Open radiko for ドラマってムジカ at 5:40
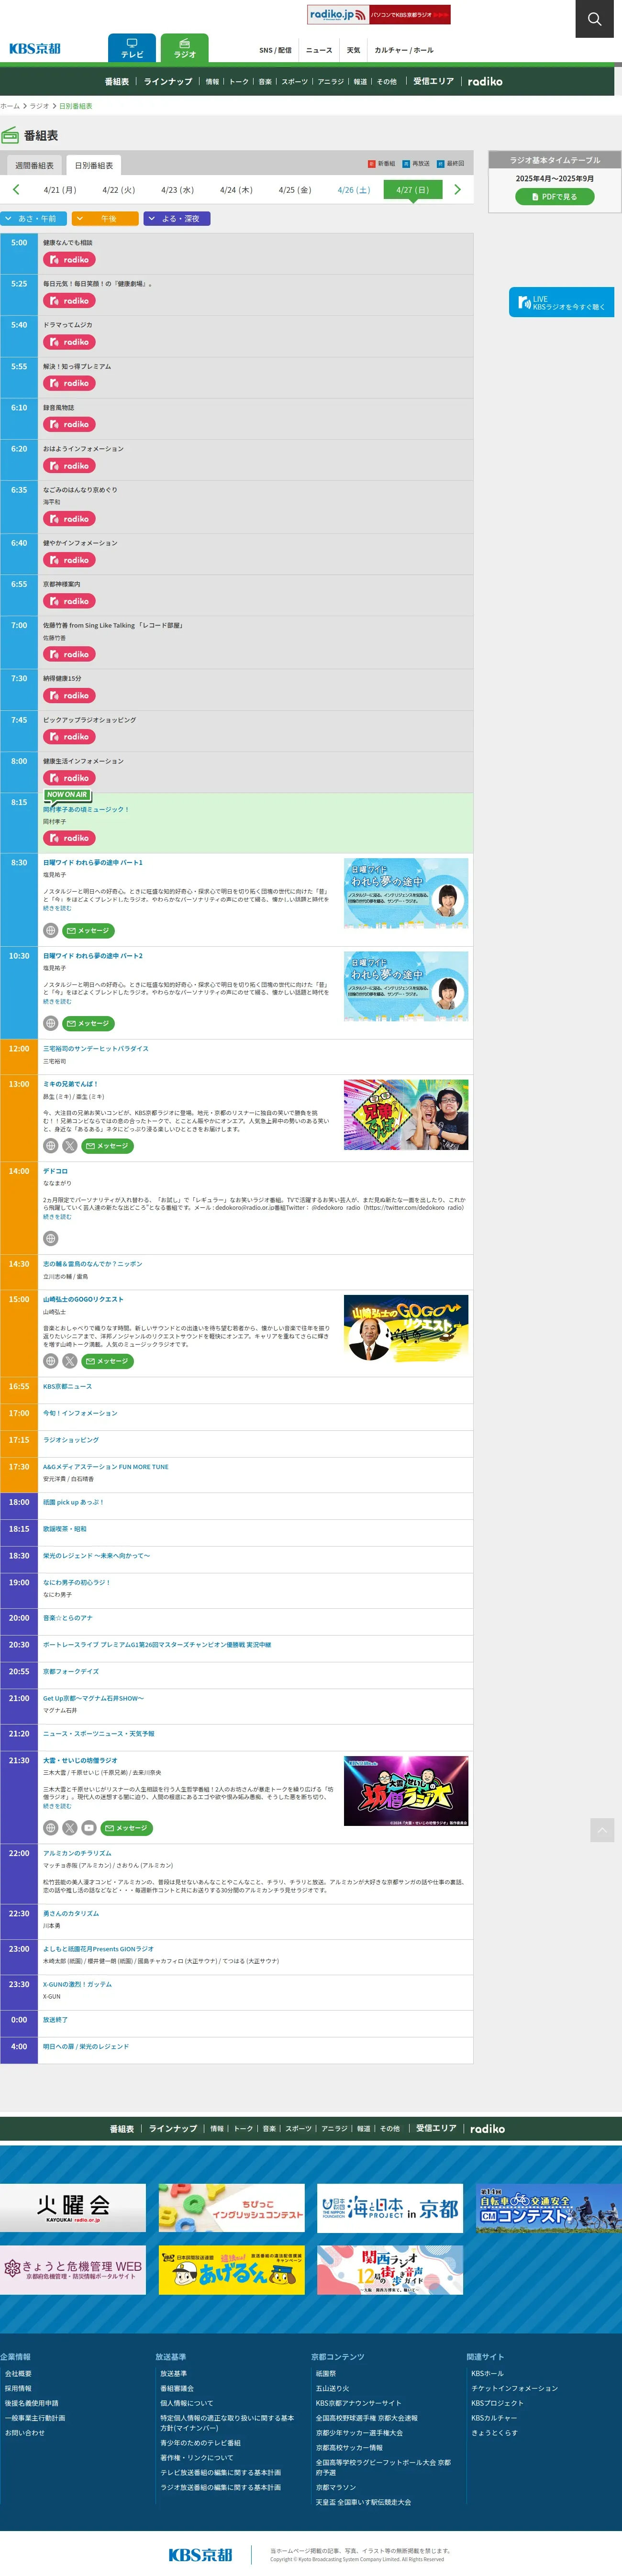 [x=69, y=342]
